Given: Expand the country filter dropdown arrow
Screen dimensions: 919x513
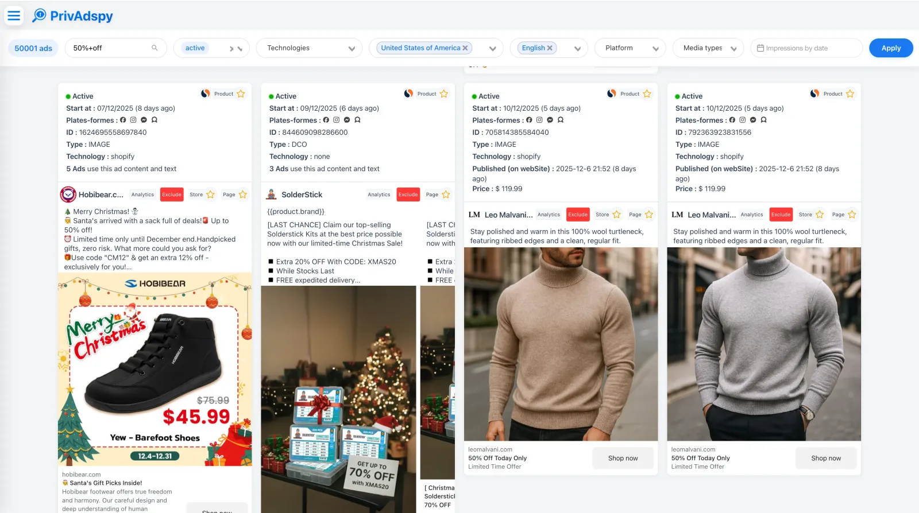Looking at the screenshot, I should click(492, 49).
